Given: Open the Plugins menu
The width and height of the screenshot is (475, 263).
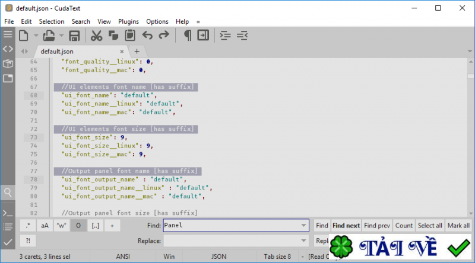Looking at the screenshot, I should click(128, 21).
